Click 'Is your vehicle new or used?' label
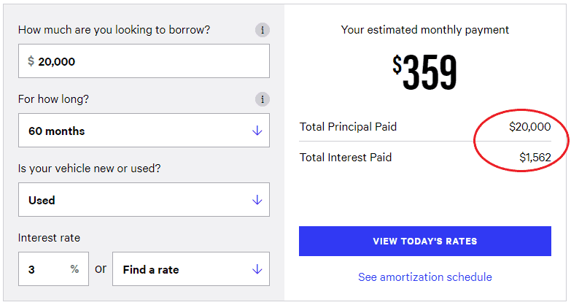The height and width of the screenshot is (305, 571). click(89, 169)
